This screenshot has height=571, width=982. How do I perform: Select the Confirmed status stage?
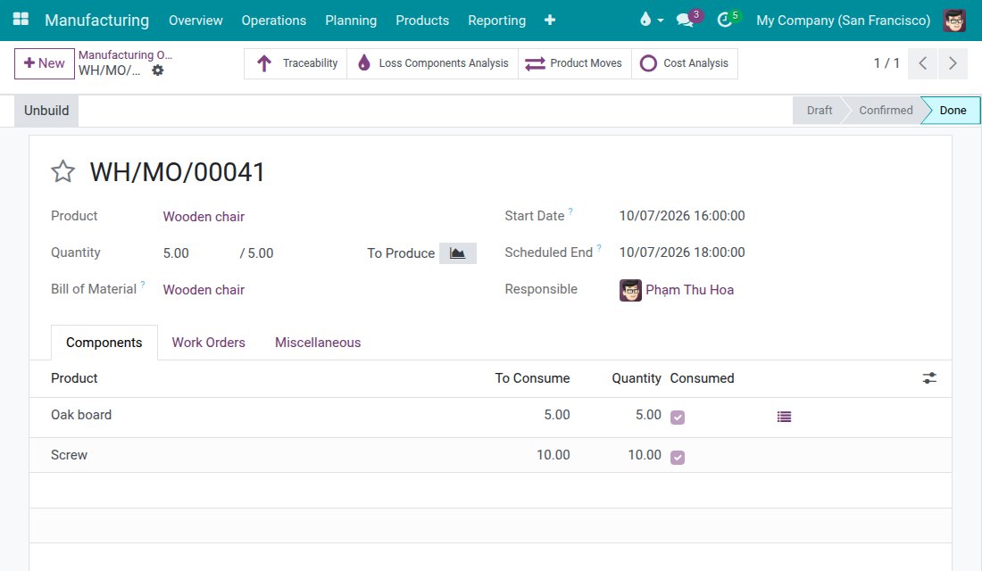[886, 111]
